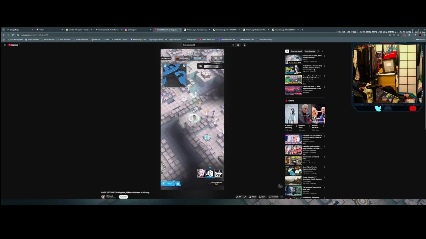Open the All Bookmarks folder
Viewport: 426px width, 239px height.
point(419,40)
